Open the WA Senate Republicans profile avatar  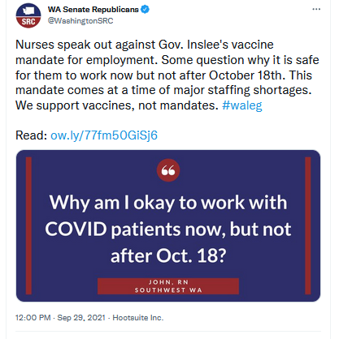28,15
